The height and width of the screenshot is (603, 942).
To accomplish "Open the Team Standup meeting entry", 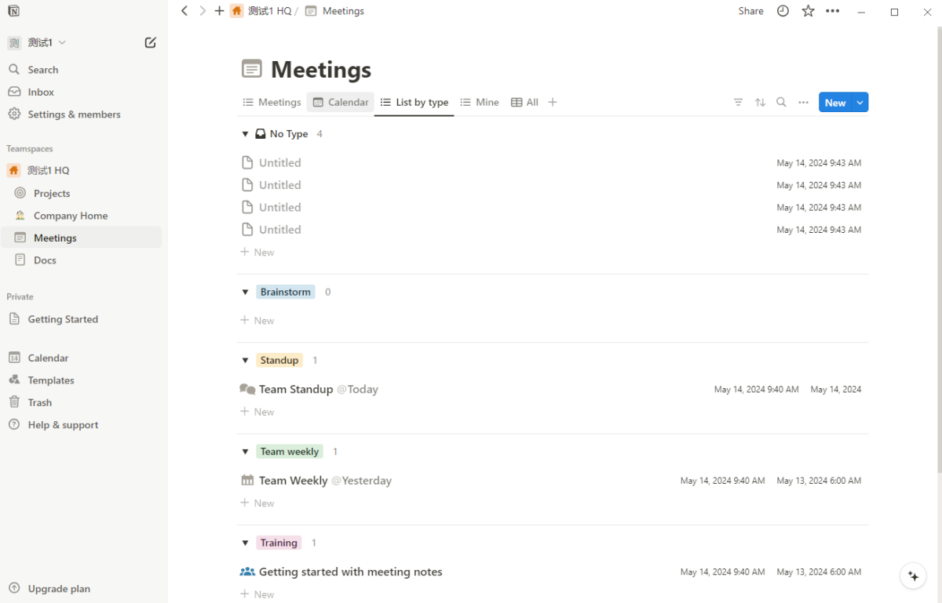I will click(296, 390).
